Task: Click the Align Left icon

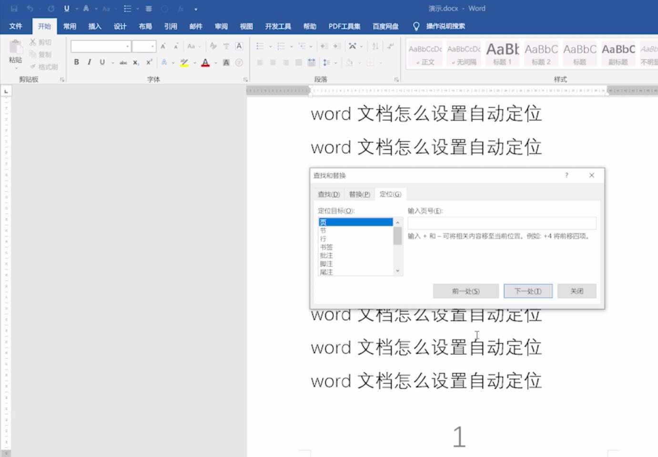Action: click(260, 62)
